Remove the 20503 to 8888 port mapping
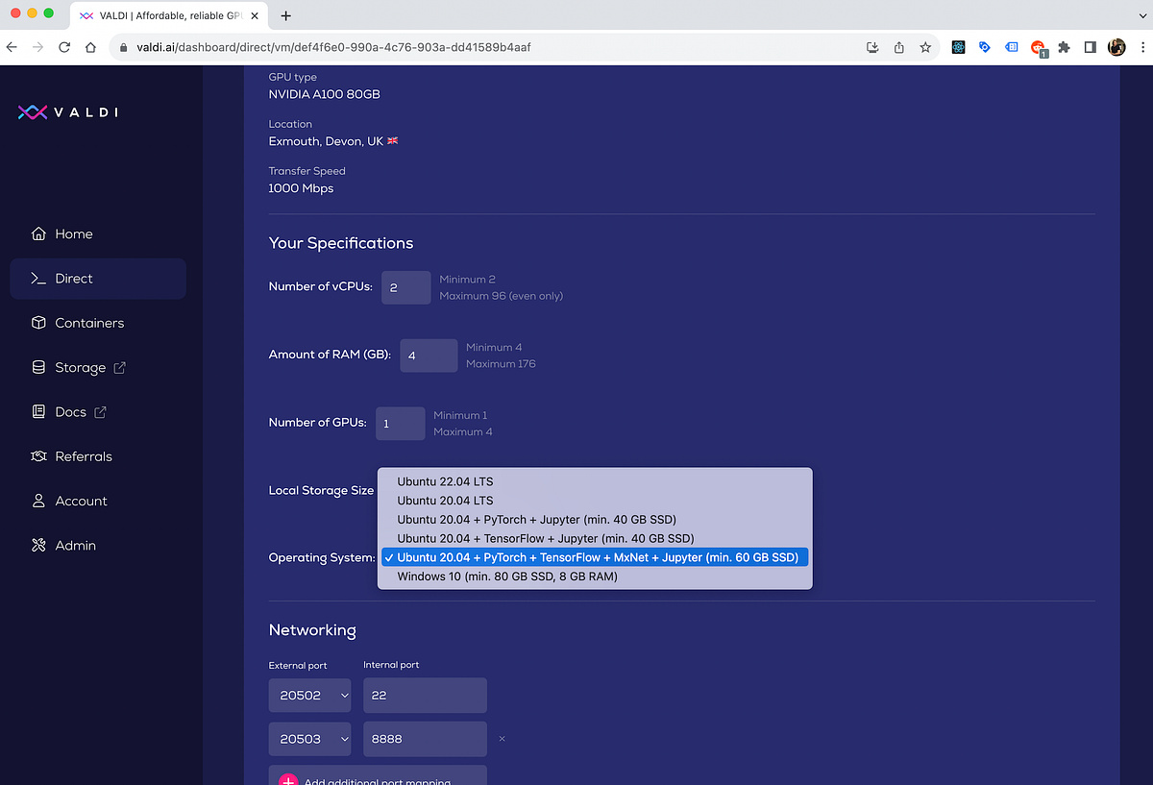Viewport: 1153px width, 785px height. pyautogui.click(x=502, y=739)
